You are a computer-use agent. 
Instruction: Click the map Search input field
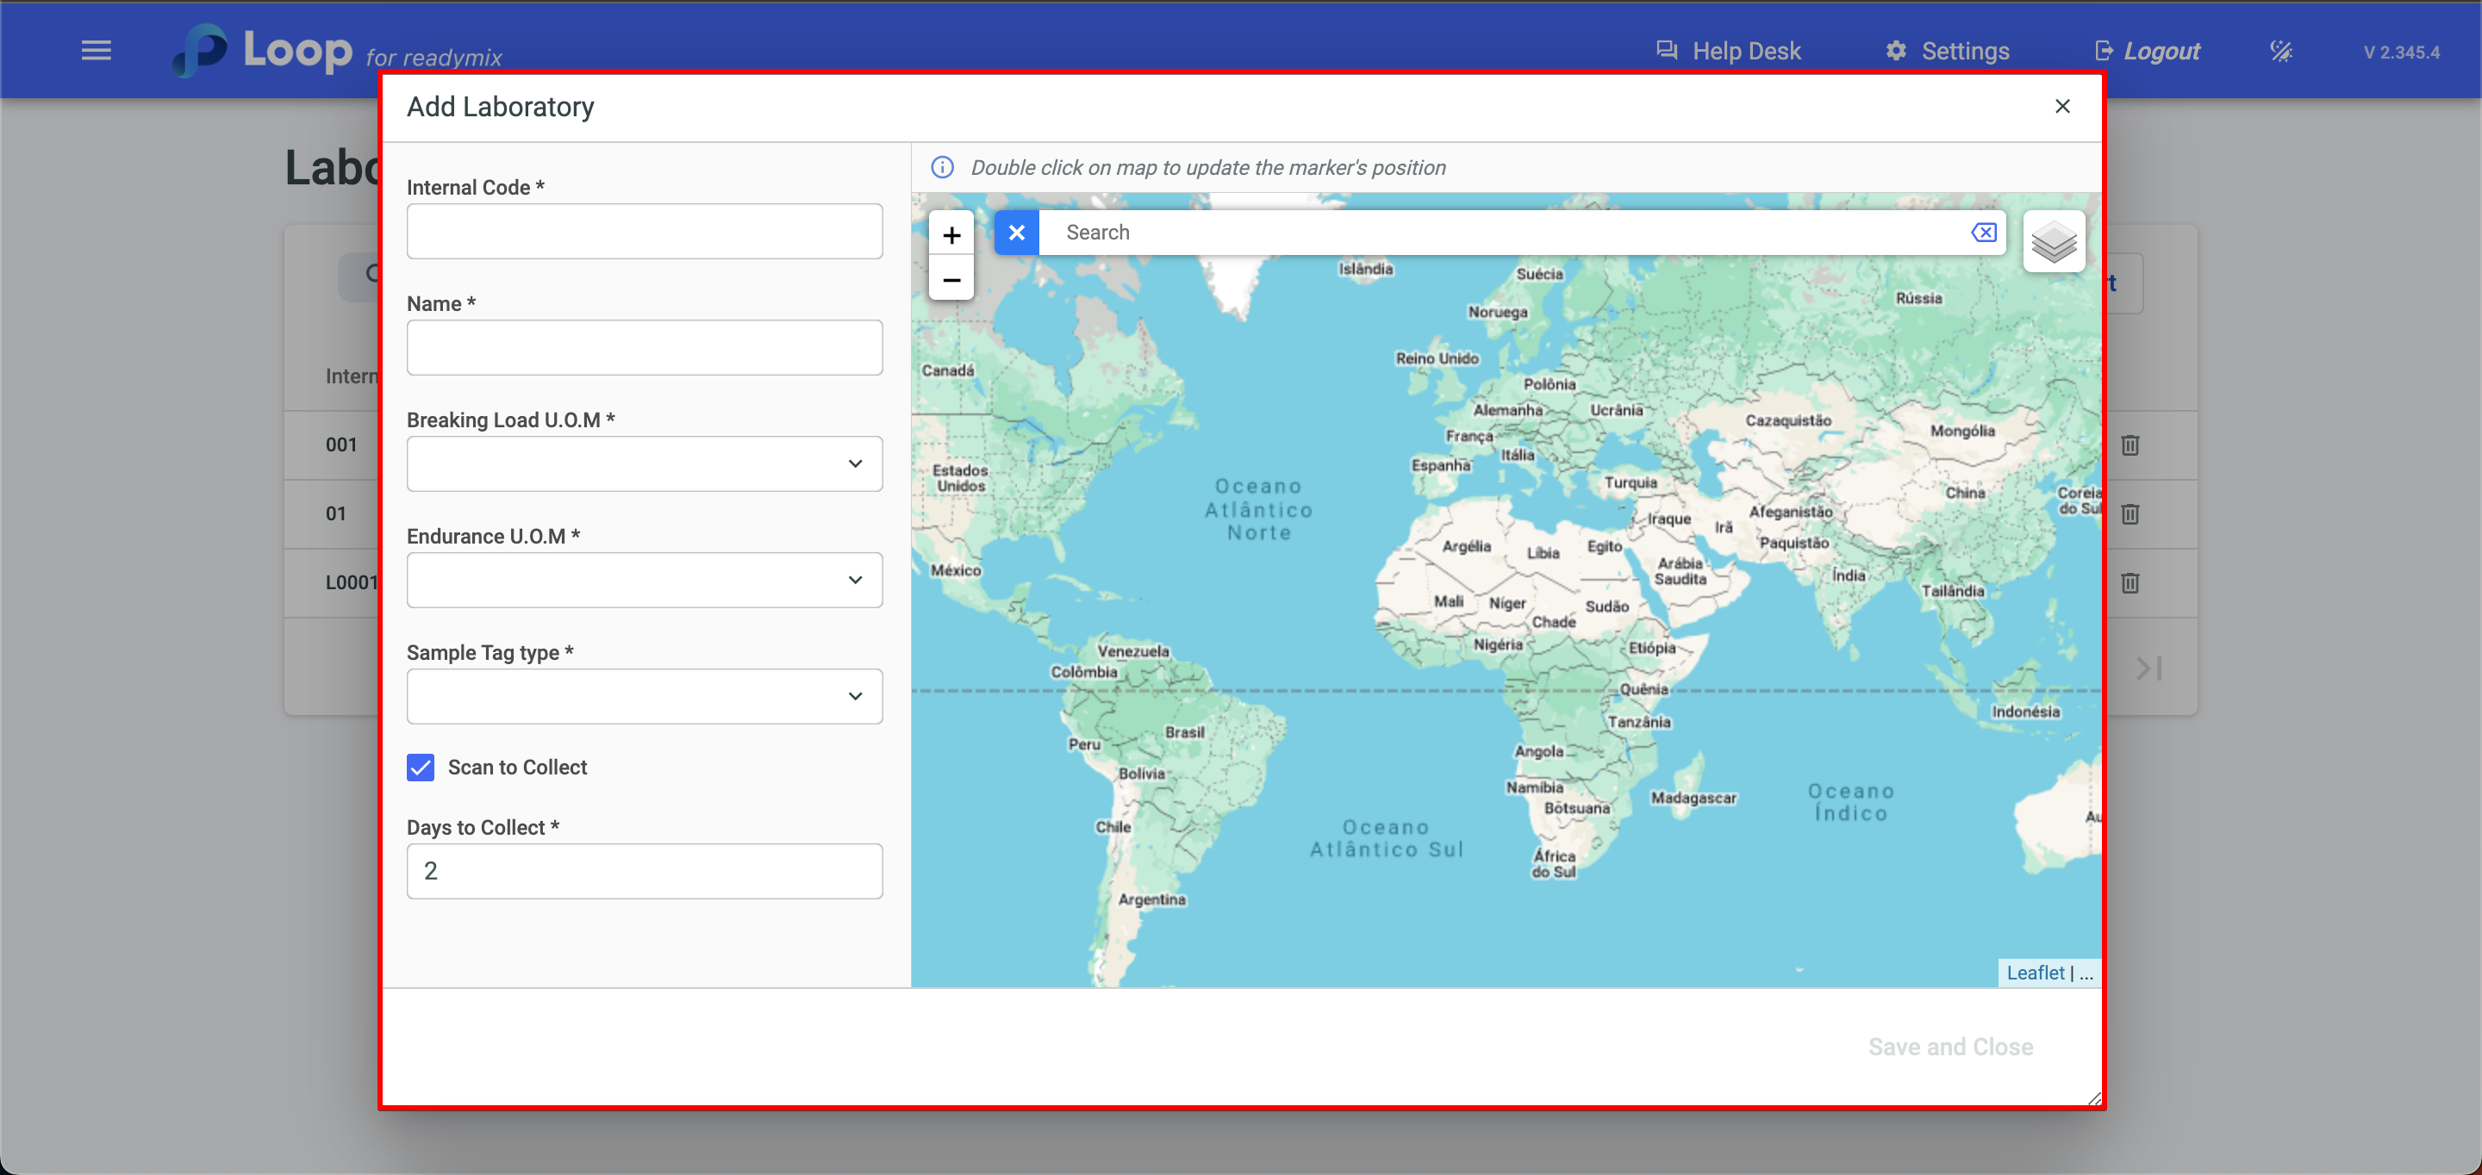1503,233
